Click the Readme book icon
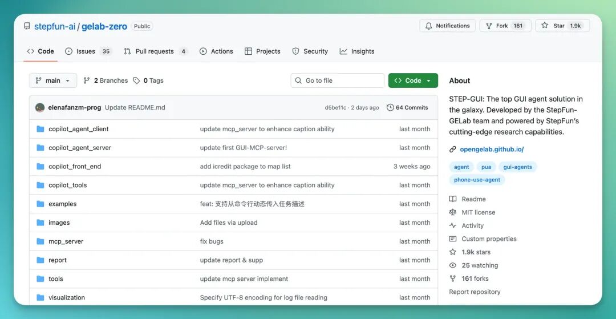 click(x=452, y=199)
